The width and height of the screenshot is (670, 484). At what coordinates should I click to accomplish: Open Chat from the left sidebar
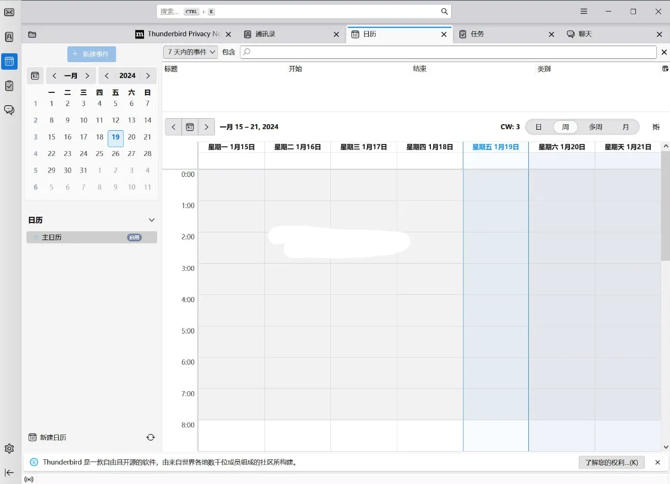click(9, 110)
